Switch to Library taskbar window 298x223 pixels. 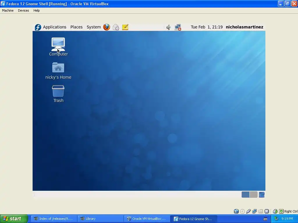[101, 219]
